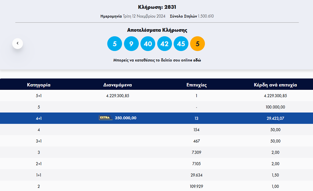Click the previous draw arrow button
Viewport: 313px width, 191px height.
(18, 43)
